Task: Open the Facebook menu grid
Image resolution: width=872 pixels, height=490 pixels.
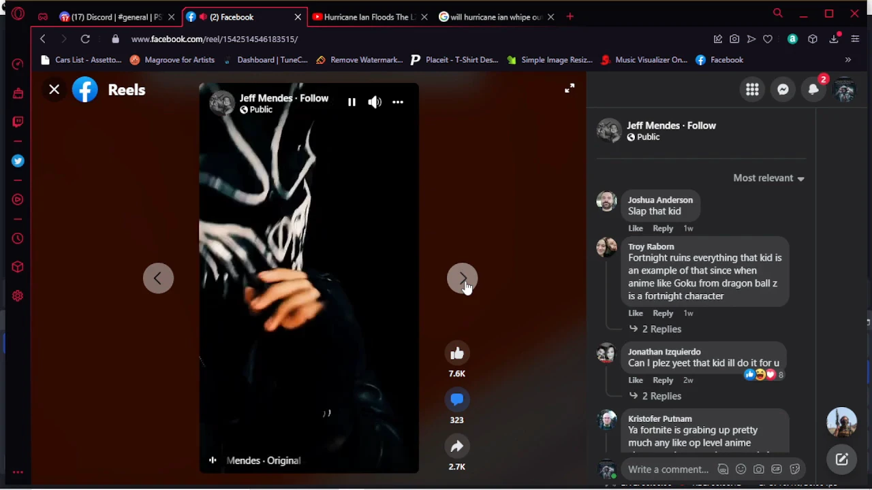Action: tap(752, 89)
